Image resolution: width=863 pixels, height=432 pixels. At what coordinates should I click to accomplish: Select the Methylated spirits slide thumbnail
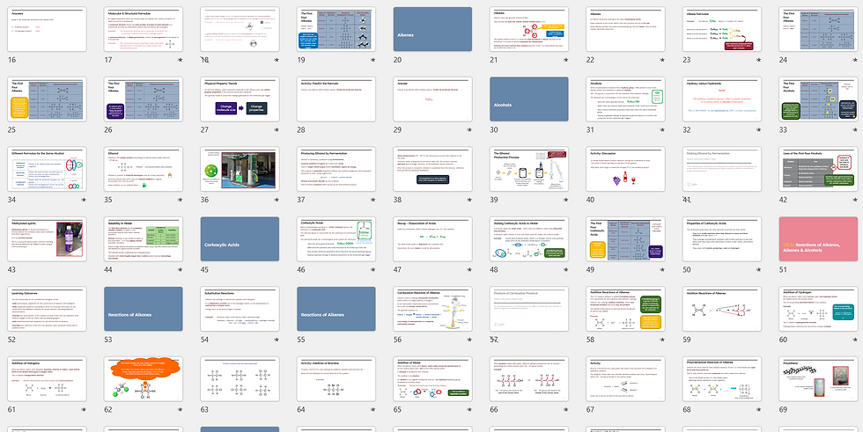pos(47,239)
